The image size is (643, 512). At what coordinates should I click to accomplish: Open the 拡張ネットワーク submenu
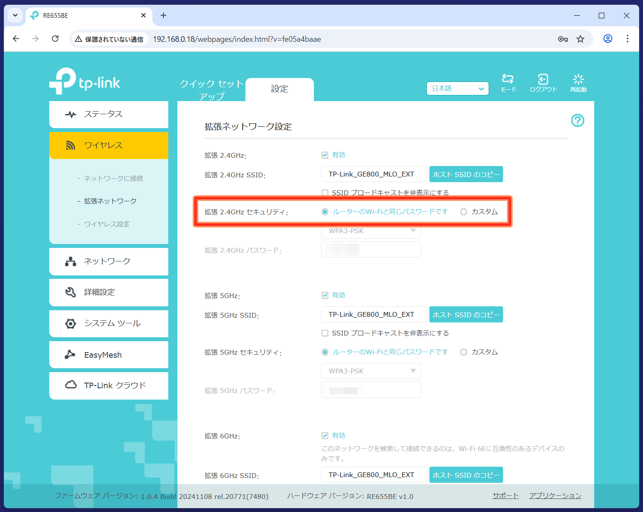point(110,201)
